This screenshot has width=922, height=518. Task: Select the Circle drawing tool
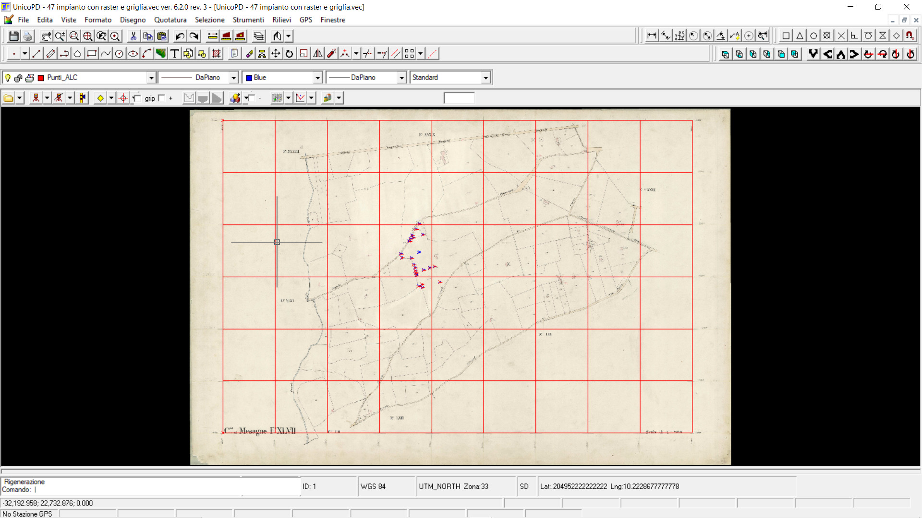[119, 54]
